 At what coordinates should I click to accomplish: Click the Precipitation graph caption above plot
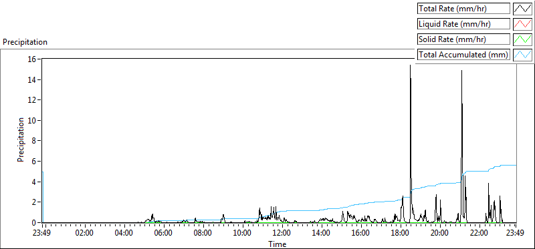pos(25,42)
